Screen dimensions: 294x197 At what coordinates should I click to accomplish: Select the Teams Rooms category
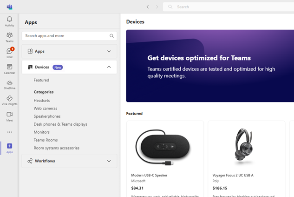click(46, 140)
